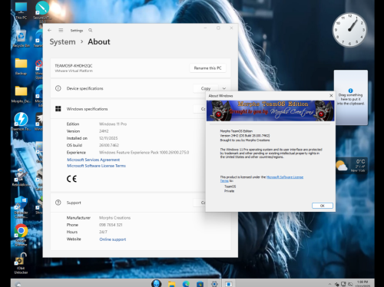Click Rename this PC button
This screenshot has width=384, height=287.
(207, 68)
